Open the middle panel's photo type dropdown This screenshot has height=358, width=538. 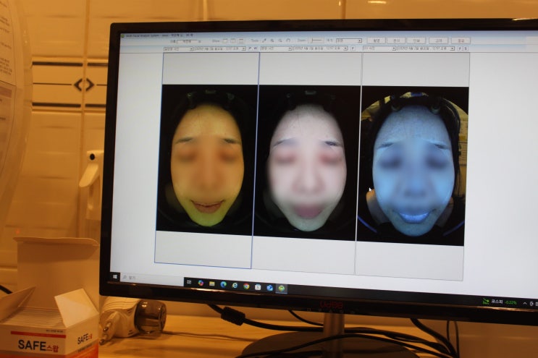pos(276,48)
